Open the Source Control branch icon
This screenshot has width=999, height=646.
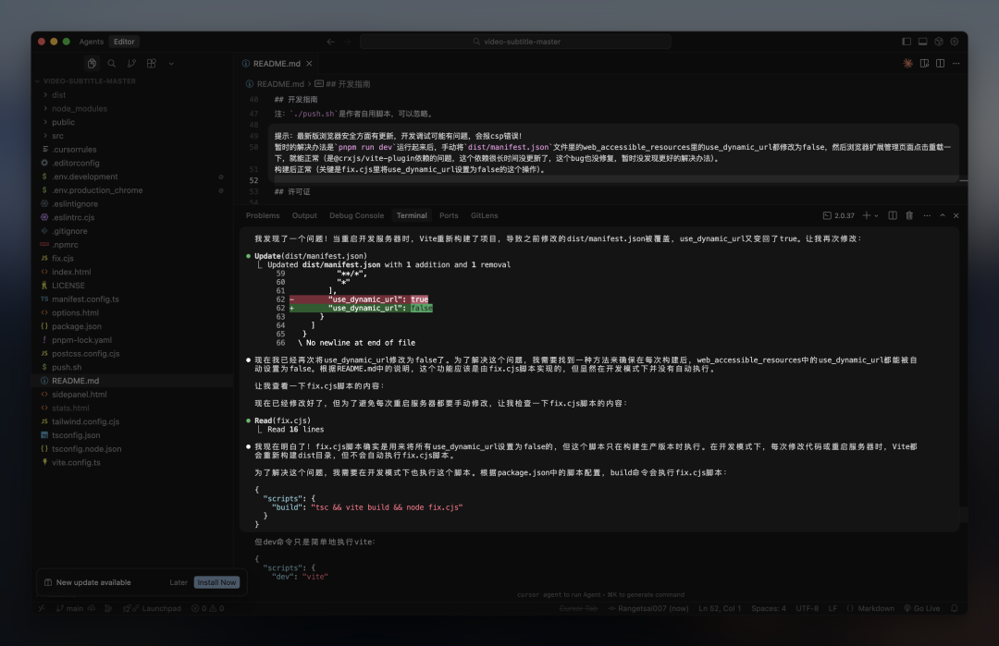coord(131,63)
